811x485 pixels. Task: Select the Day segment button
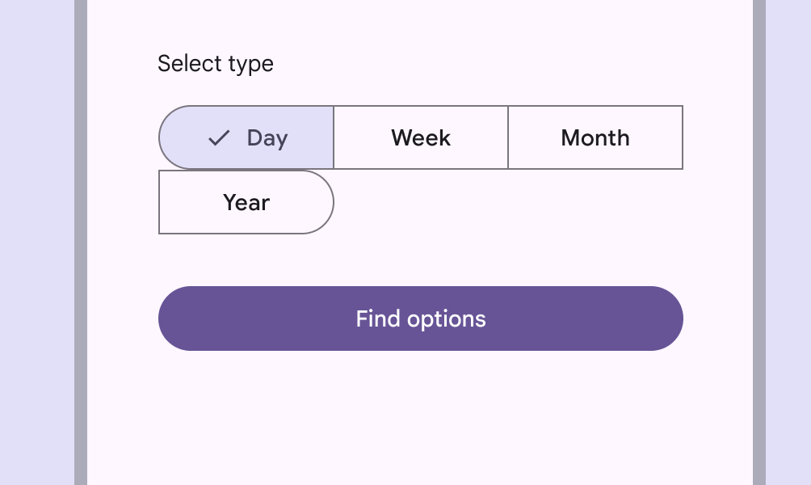tap(246, 137)
